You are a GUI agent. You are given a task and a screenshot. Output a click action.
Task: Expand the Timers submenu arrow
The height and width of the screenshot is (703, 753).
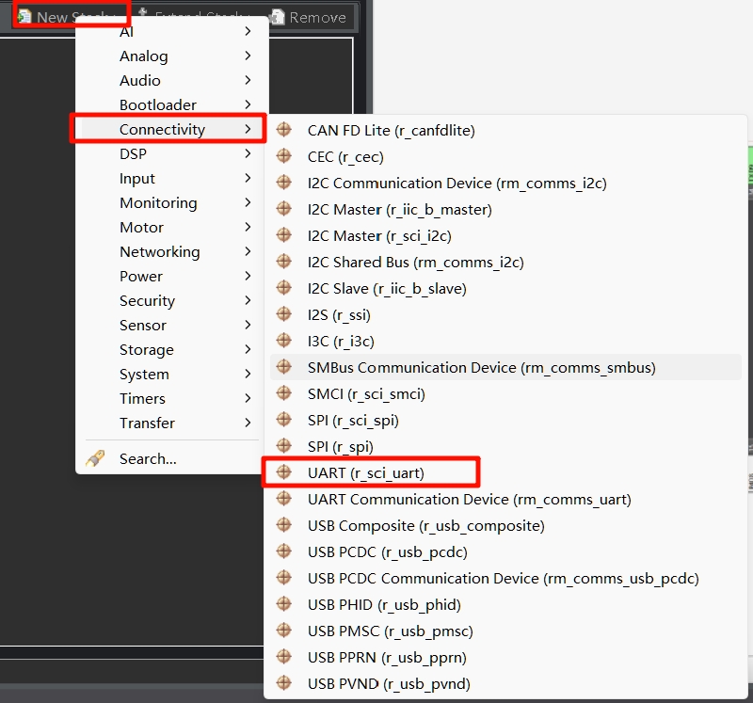pos(248,399)
